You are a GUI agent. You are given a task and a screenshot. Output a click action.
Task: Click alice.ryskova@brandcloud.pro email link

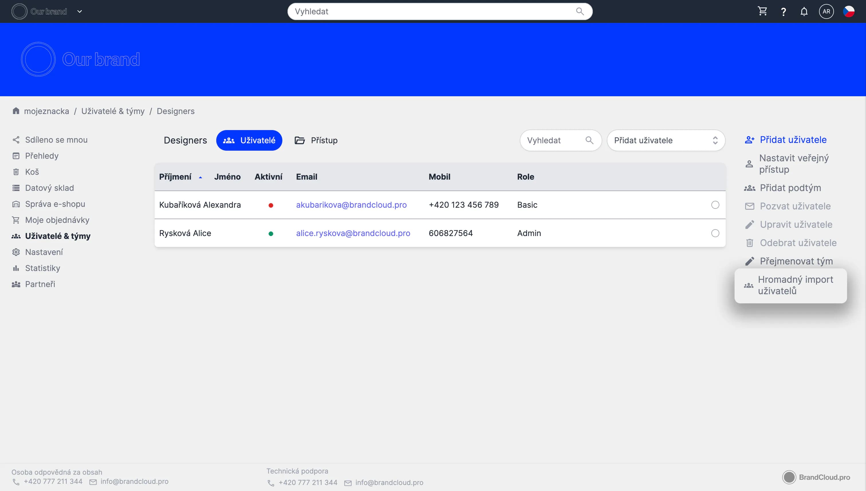(x=353, y=233)
